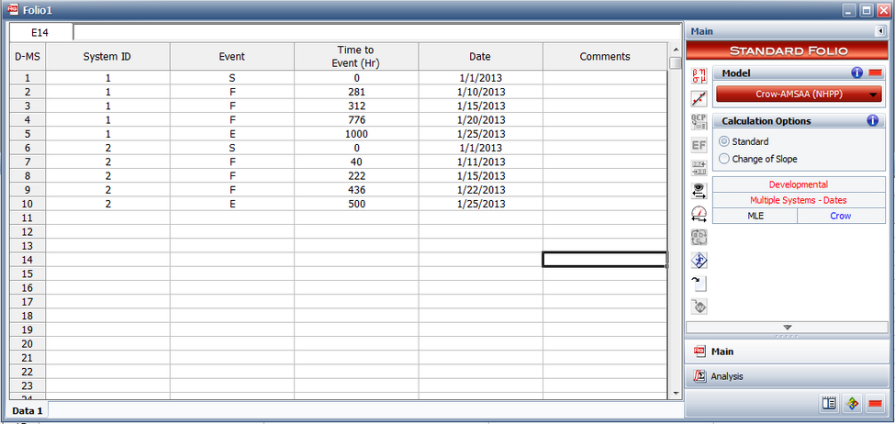Image resolution: width=895 pixels, height=424 pixels.
Task: Click the grayed circular arrows icon
Action: click(x=699, y=237)
